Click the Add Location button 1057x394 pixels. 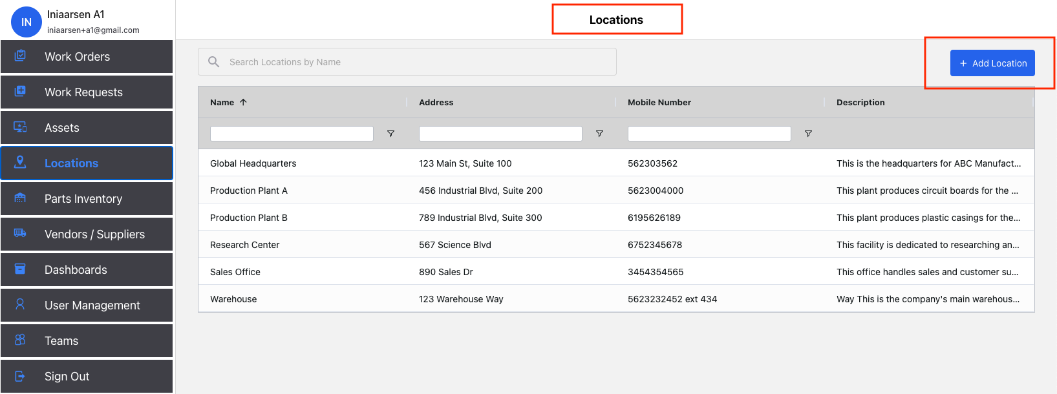click(x=992, y=63)
